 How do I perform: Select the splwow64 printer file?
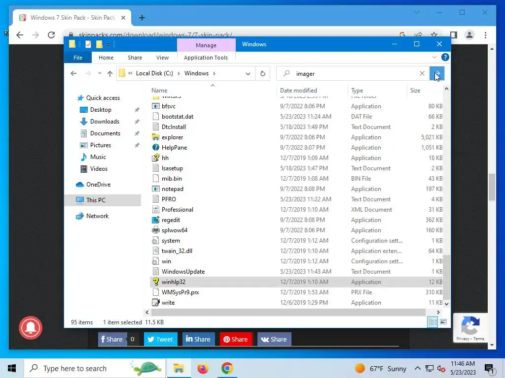pyautogui.click(x=174, y=230)
